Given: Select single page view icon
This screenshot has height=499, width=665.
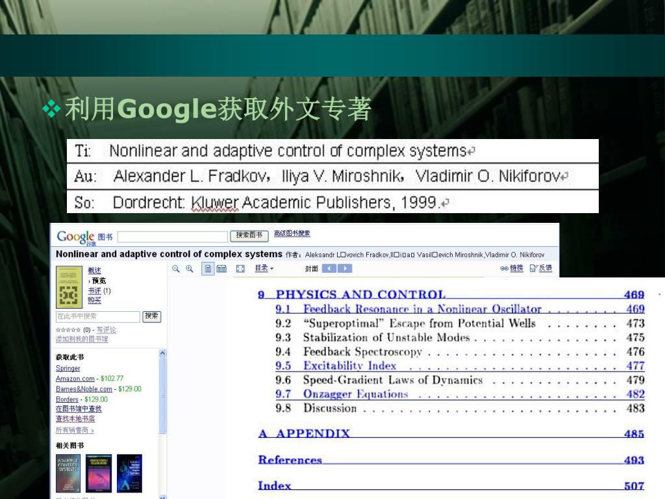Looking at the screenshot, I should tap(208, 268).
